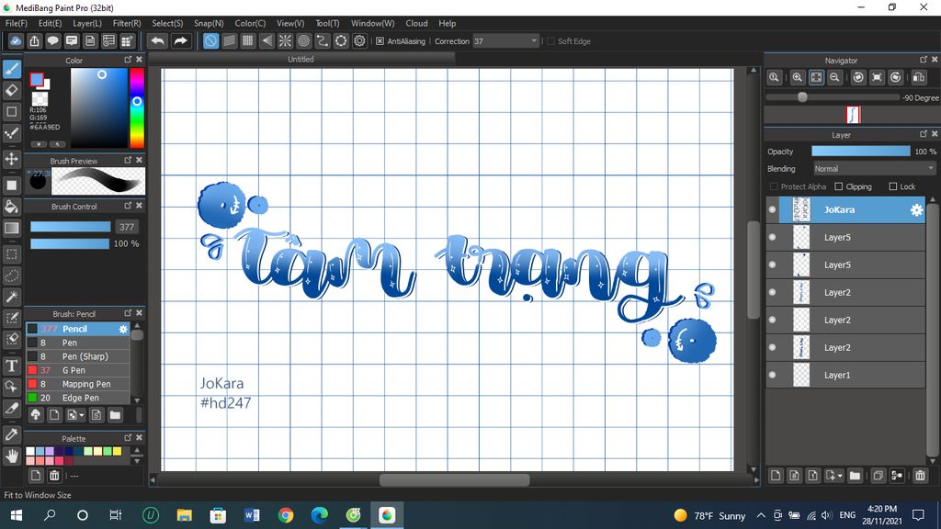Screen dimensions: 941x529
Task: Pop out the Navigator panel
Action: 923,60
